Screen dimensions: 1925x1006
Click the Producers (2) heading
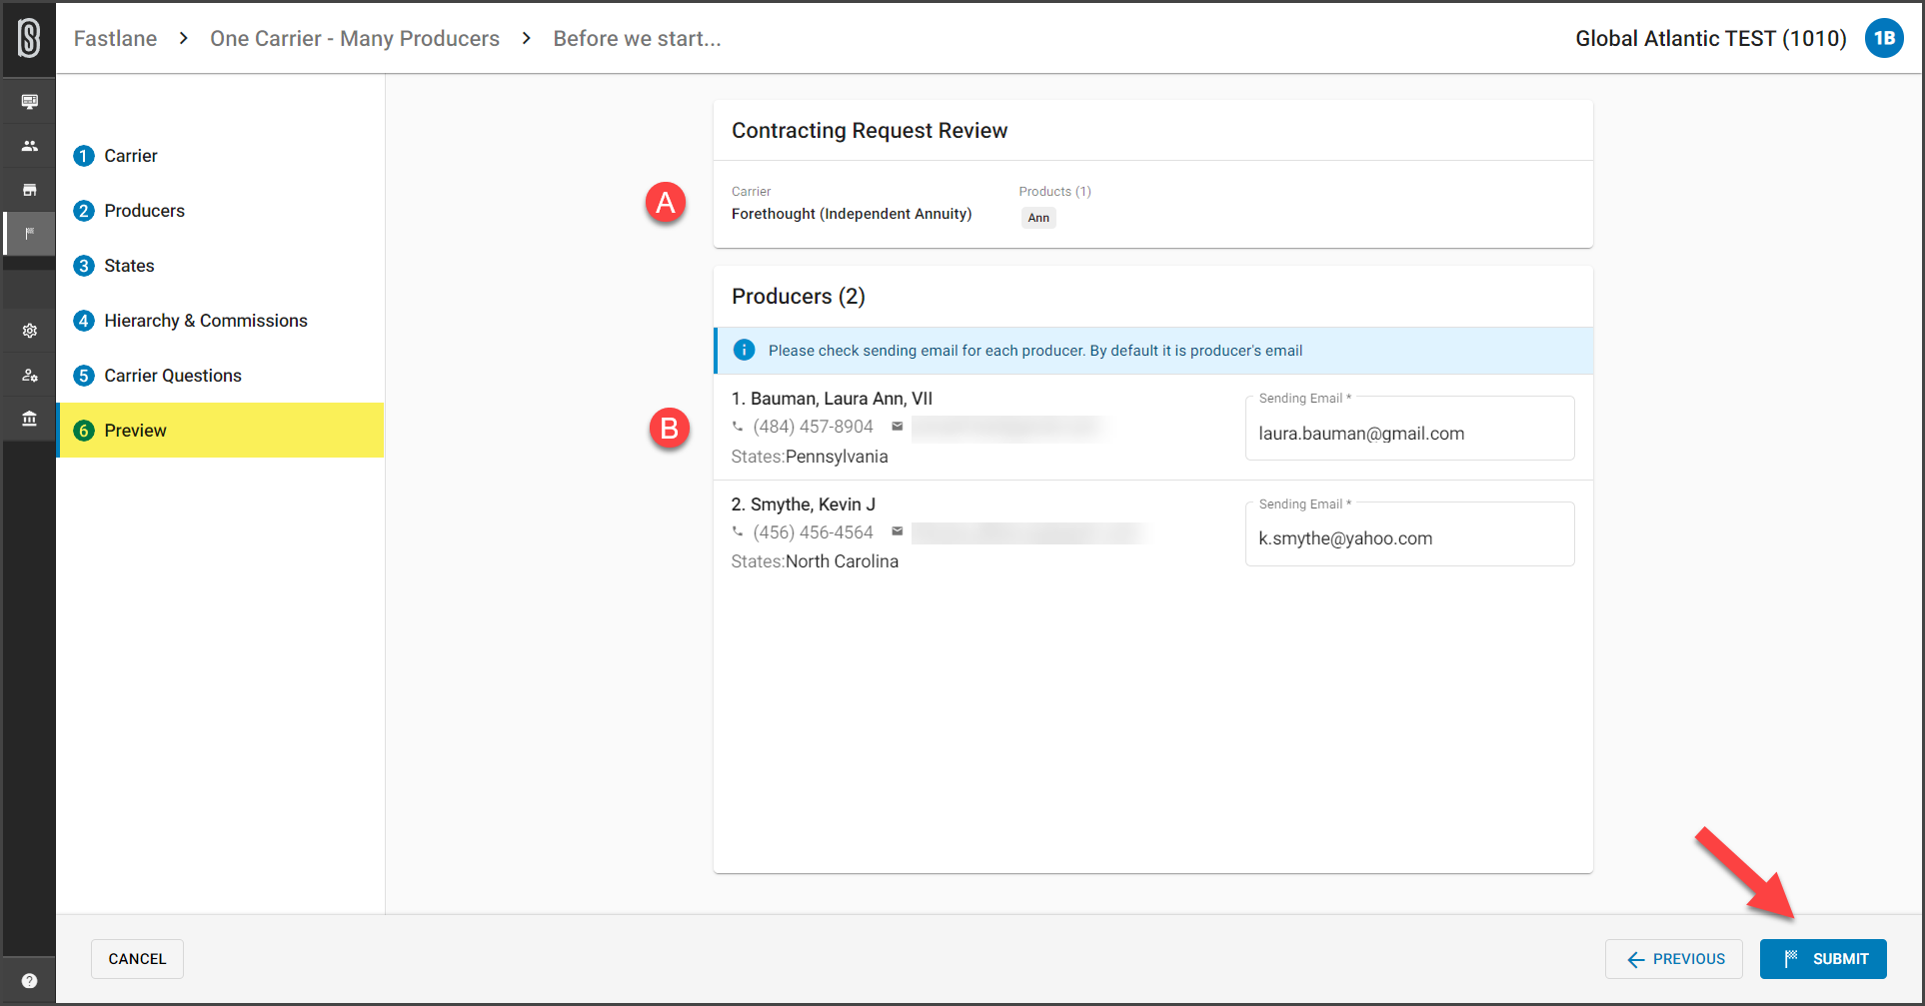[x=799, y=297]
